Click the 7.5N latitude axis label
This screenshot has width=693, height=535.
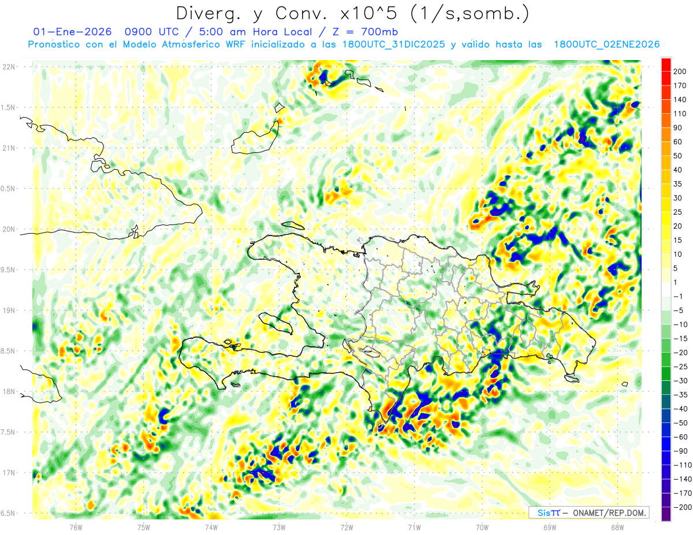point(9,432)
